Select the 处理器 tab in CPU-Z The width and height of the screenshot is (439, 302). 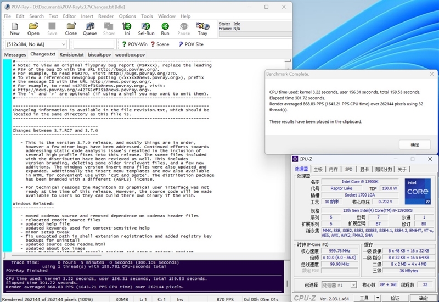(x=301, y=169)
